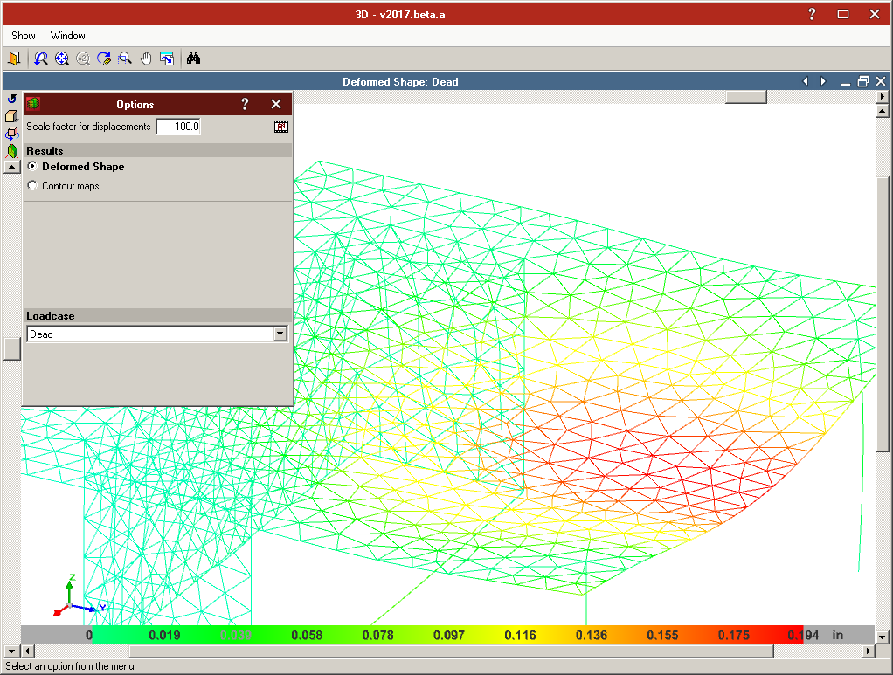Select the Deformed Shape radio button
The image size is (893, 675).
pos(32,166)
